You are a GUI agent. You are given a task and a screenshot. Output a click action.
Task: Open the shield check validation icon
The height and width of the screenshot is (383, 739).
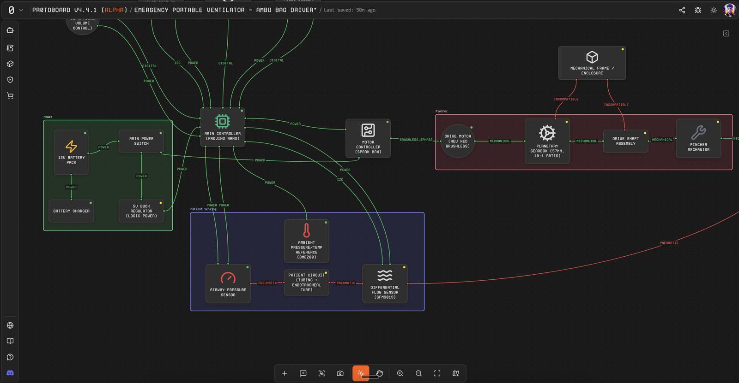pyautogui.click(x=10, y=80)
